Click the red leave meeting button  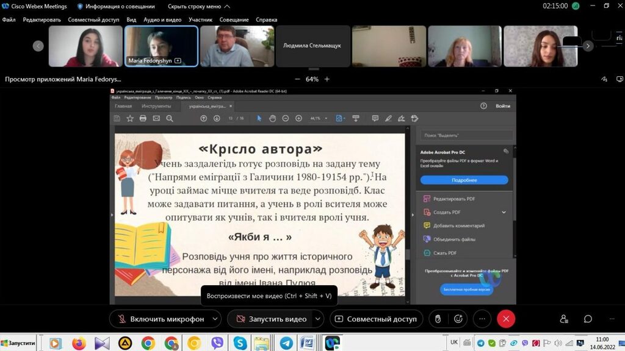tap(505, 319)
